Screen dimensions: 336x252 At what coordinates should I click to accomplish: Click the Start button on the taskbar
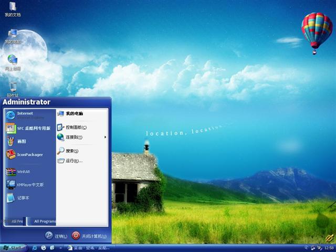point(13,248)
